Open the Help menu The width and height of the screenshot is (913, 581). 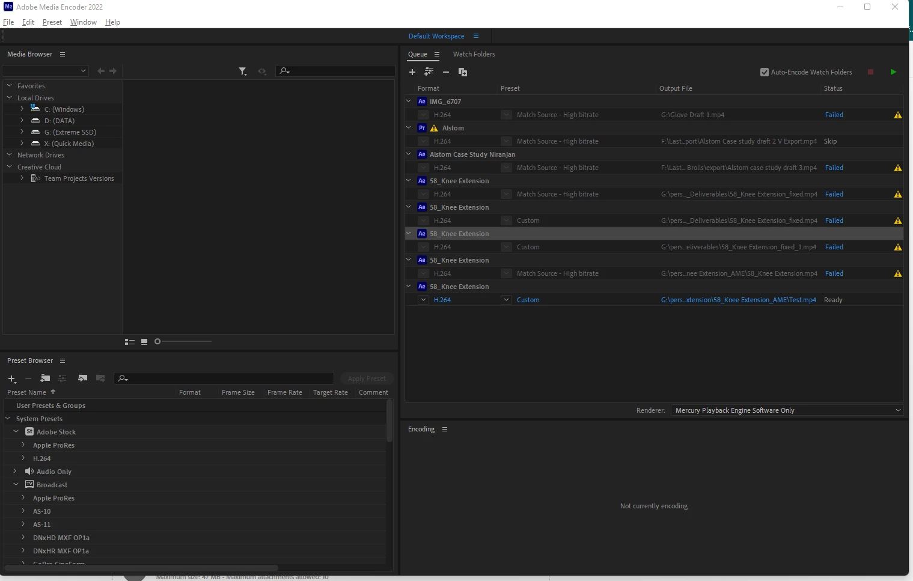point(112,22)
